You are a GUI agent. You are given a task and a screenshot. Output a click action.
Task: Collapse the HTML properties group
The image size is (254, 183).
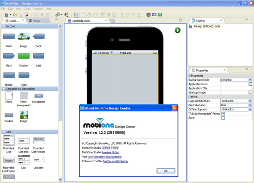pos(190,97)
